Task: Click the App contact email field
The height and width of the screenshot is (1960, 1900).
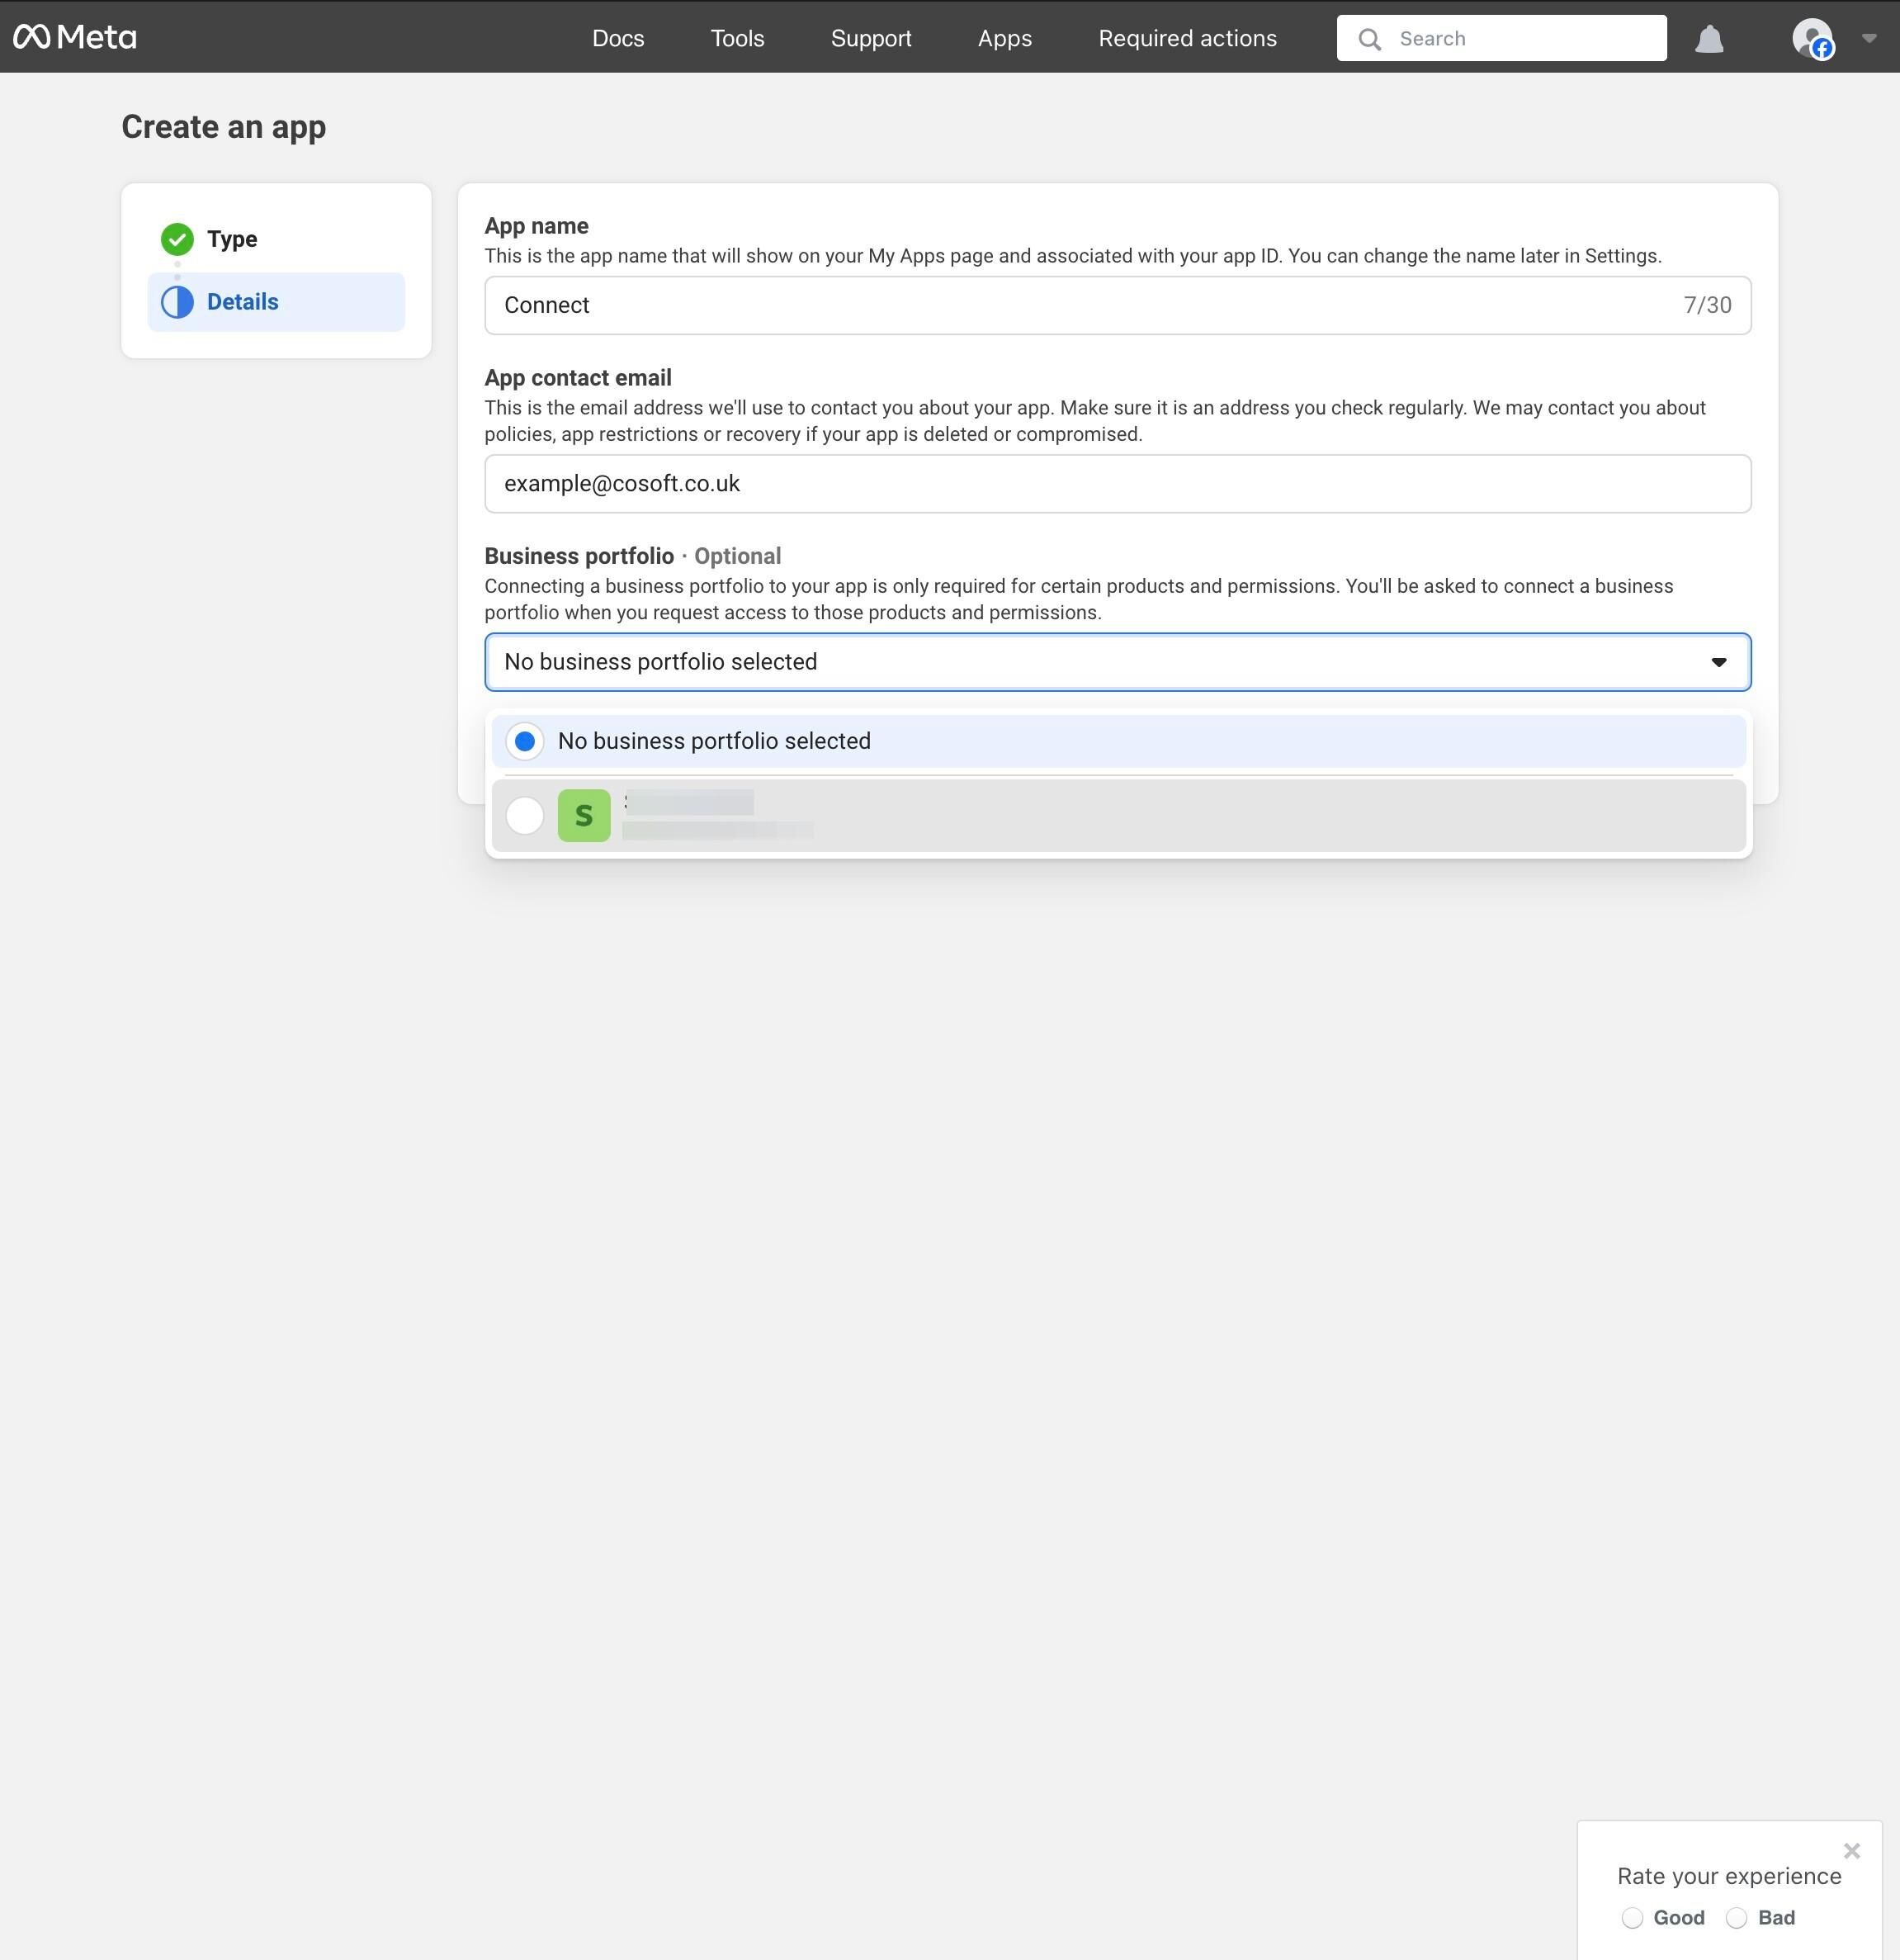Action: pos(1117,484)
